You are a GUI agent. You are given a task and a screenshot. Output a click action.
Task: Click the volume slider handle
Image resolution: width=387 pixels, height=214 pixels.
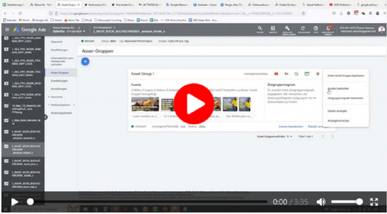(359, 202)
